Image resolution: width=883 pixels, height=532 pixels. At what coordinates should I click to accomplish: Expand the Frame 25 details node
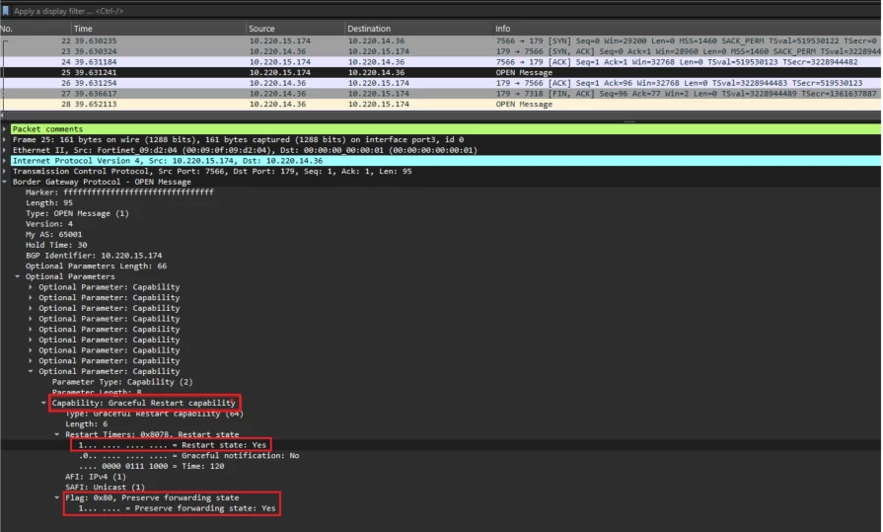5,140
